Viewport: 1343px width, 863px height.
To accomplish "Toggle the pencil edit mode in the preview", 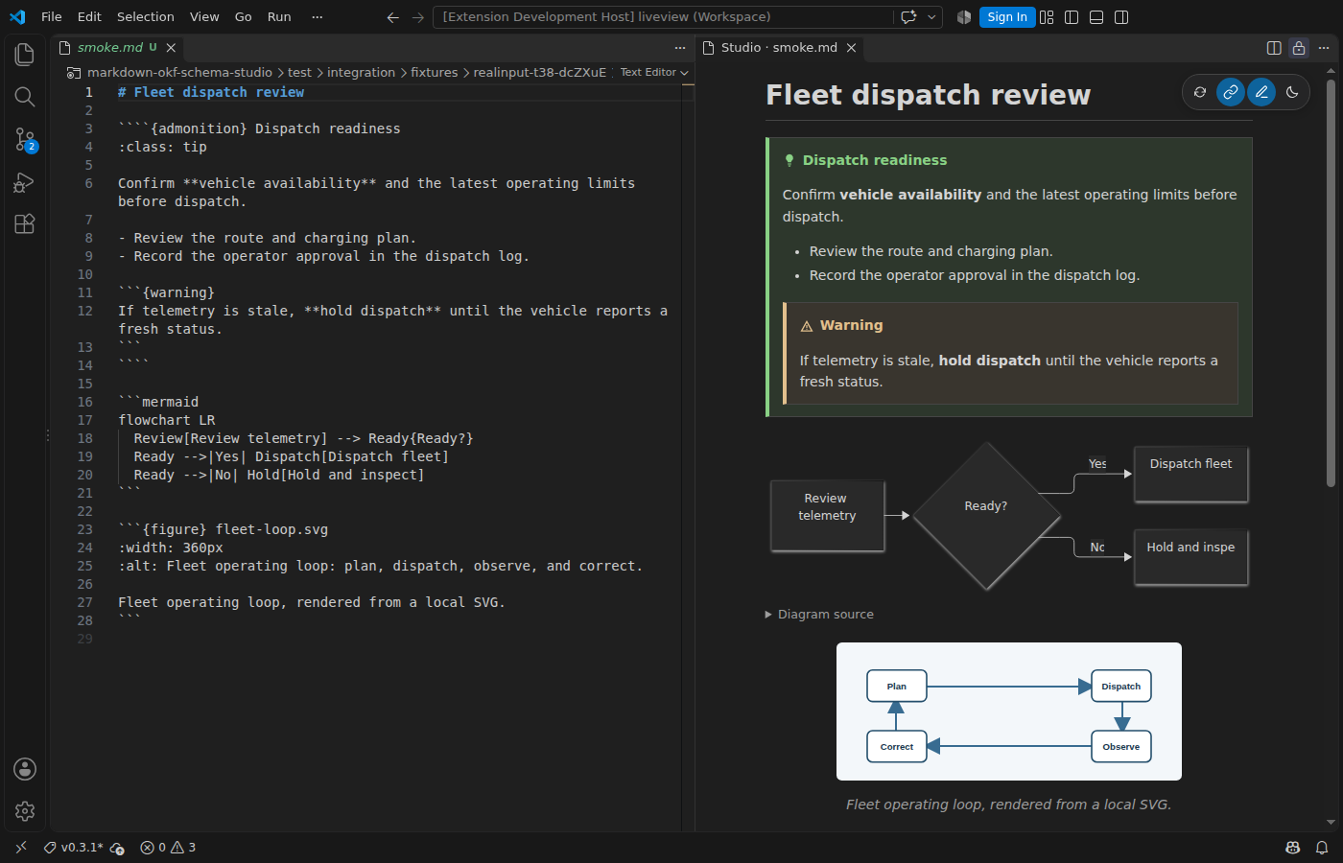I will 1261,92.
